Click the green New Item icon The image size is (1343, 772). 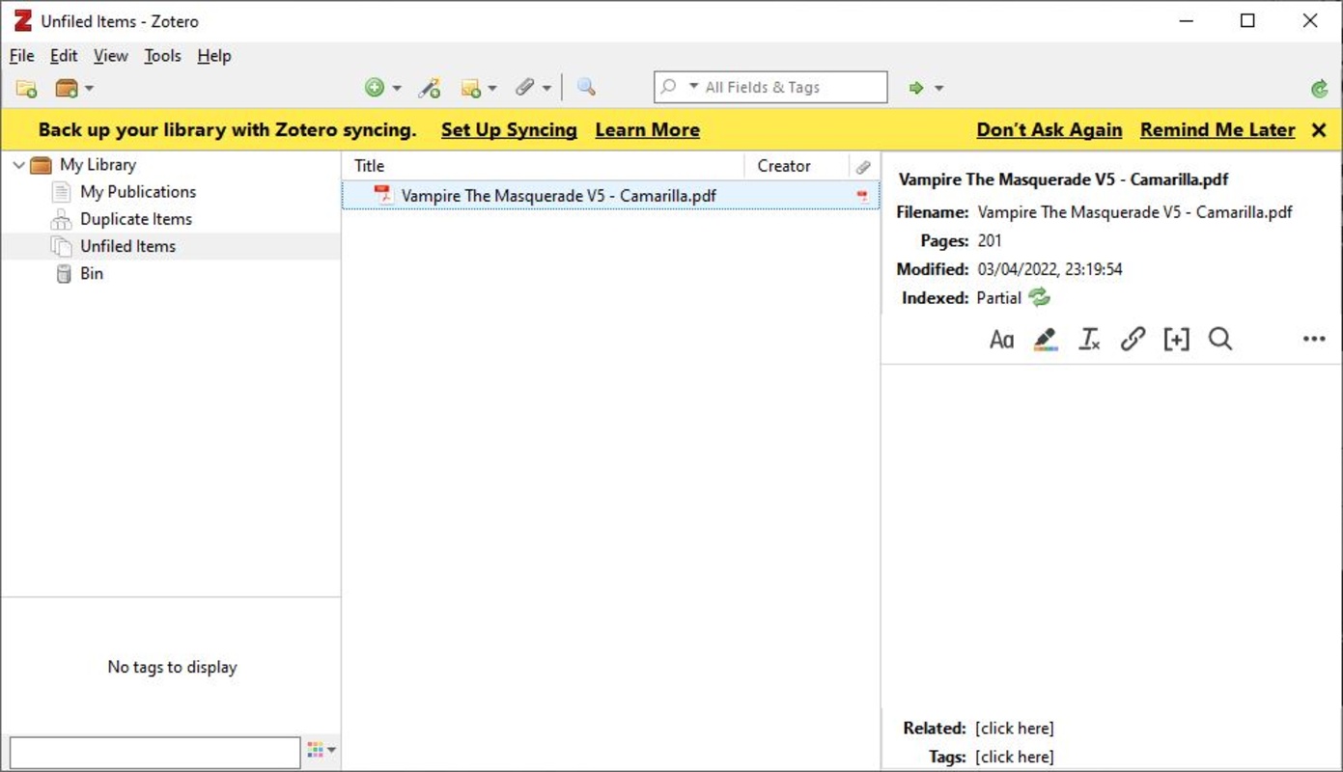pos(375,88)
